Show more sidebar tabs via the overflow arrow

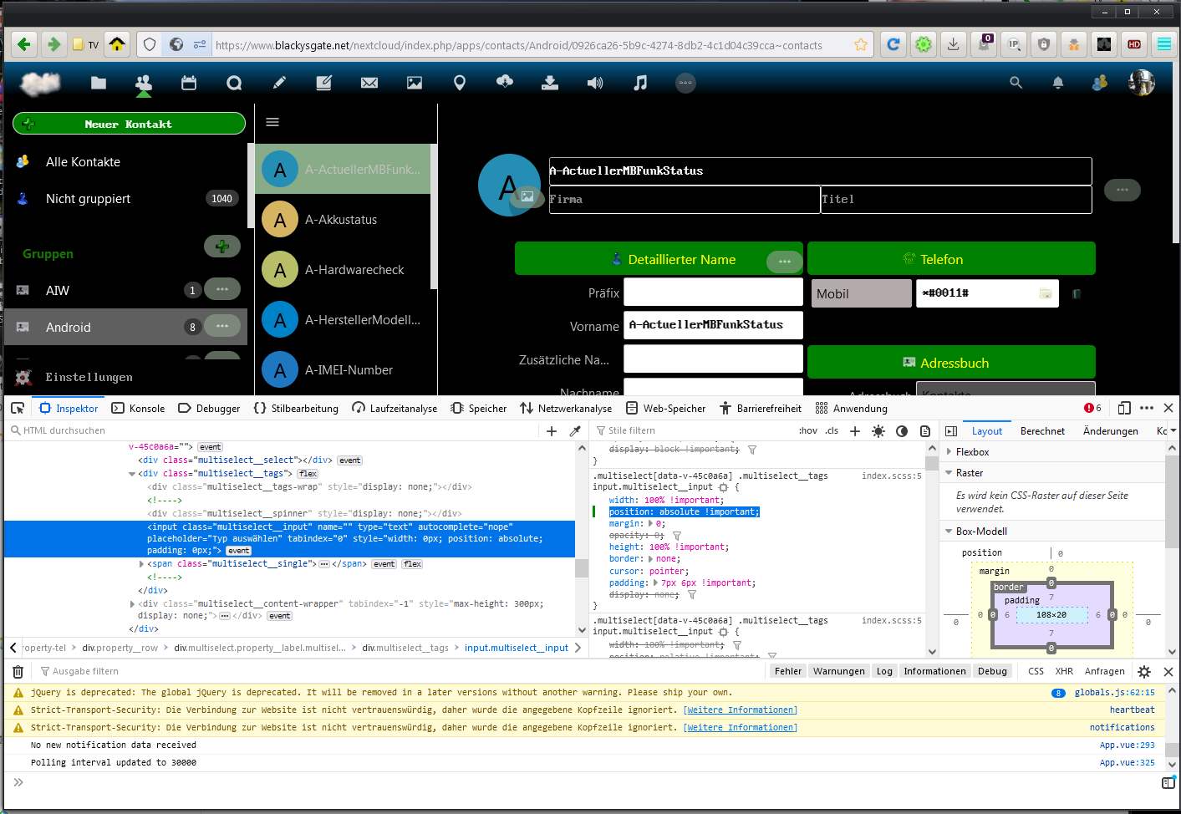coord(1173,431)
